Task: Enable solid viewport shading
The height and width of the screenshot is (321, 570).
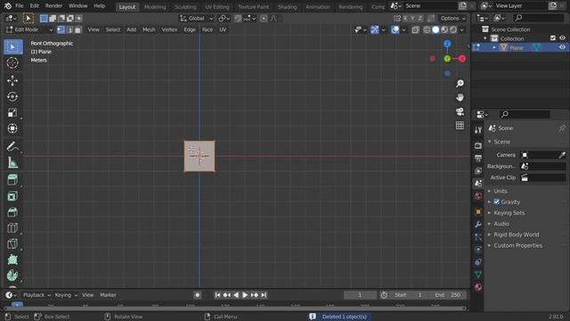Action: pyautogui.click(x=436, y=29)
